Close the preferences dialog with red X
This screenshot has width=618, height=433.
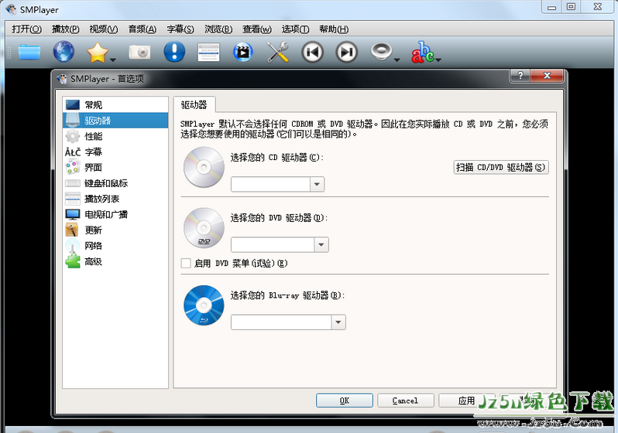pyautogui.click(x=547, y=76)
